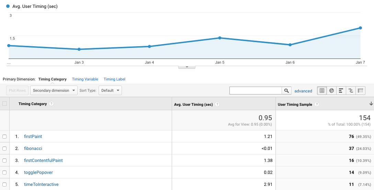This screenshot has width=374, height=190.
Task: Click the 14 (9.09%) sample cell
Action: click(x=360, y=173)
